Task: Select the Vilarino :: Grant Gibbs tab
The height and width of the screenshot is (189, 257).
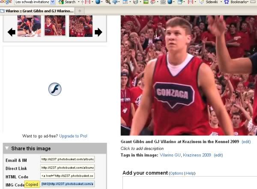Action: click(37, 11)
